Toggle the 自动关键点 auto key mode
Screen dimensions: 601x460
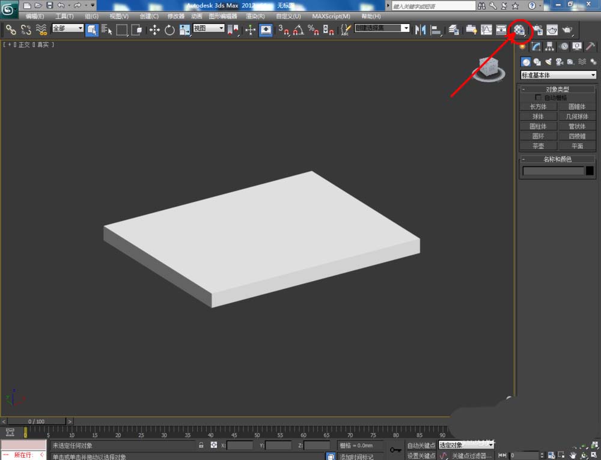[x=421, y=446]
